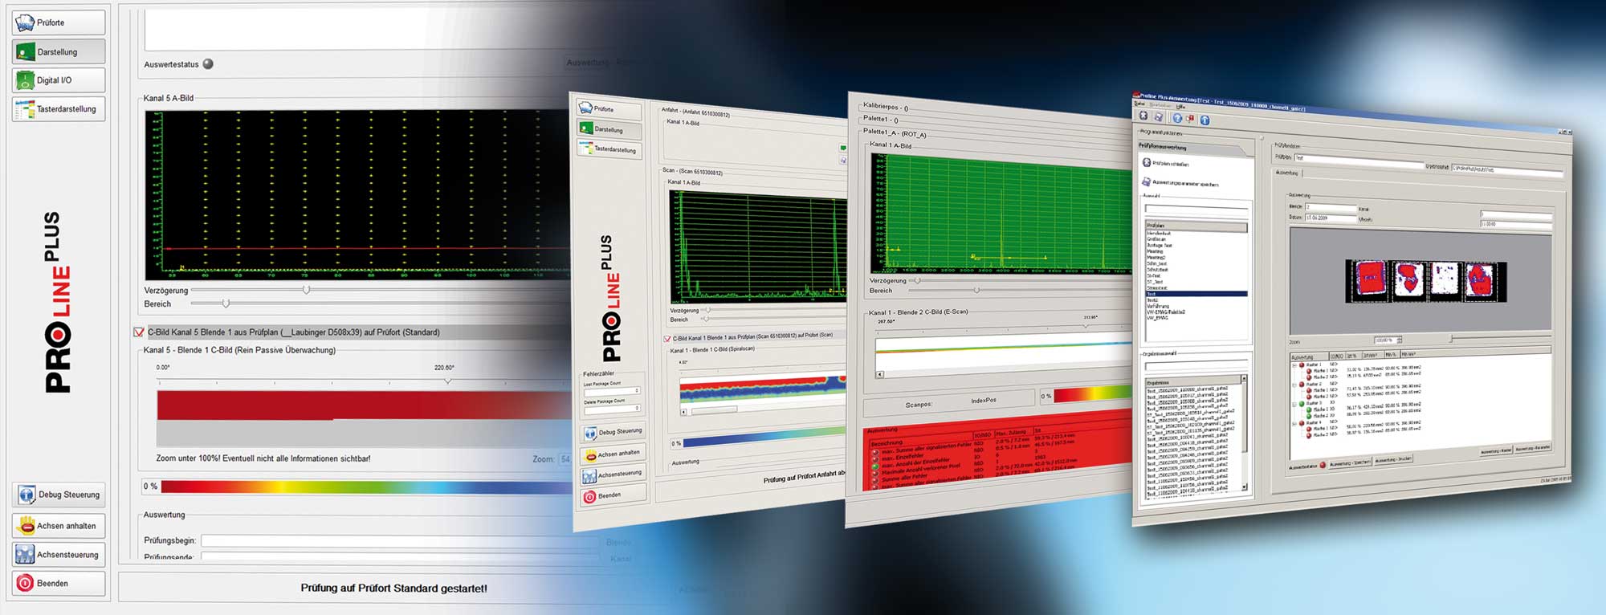The height and width of the screenshot is (615, 1606).
Task: Click the Delete Package Count field
Action: [612, 409]
